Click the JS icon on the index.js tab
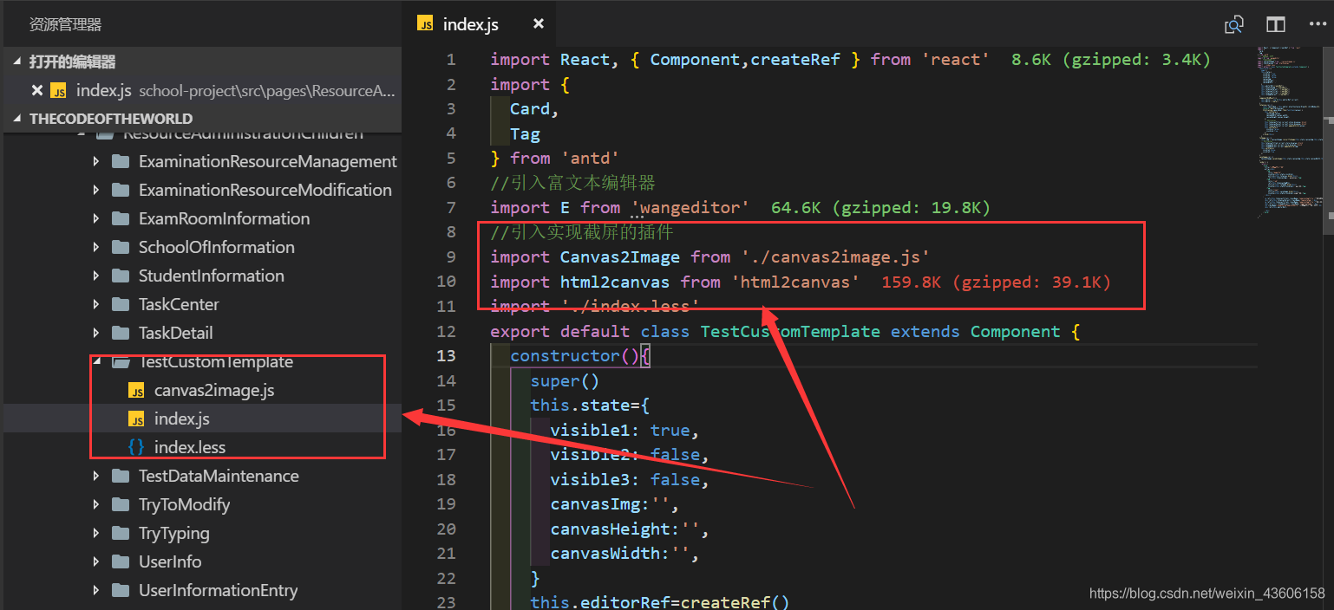This screenshot has height=610, width=1334. [425, 24]
